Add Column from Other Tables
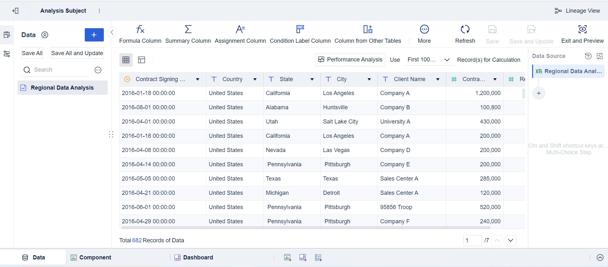608x267 pixels. click(368, 29)
